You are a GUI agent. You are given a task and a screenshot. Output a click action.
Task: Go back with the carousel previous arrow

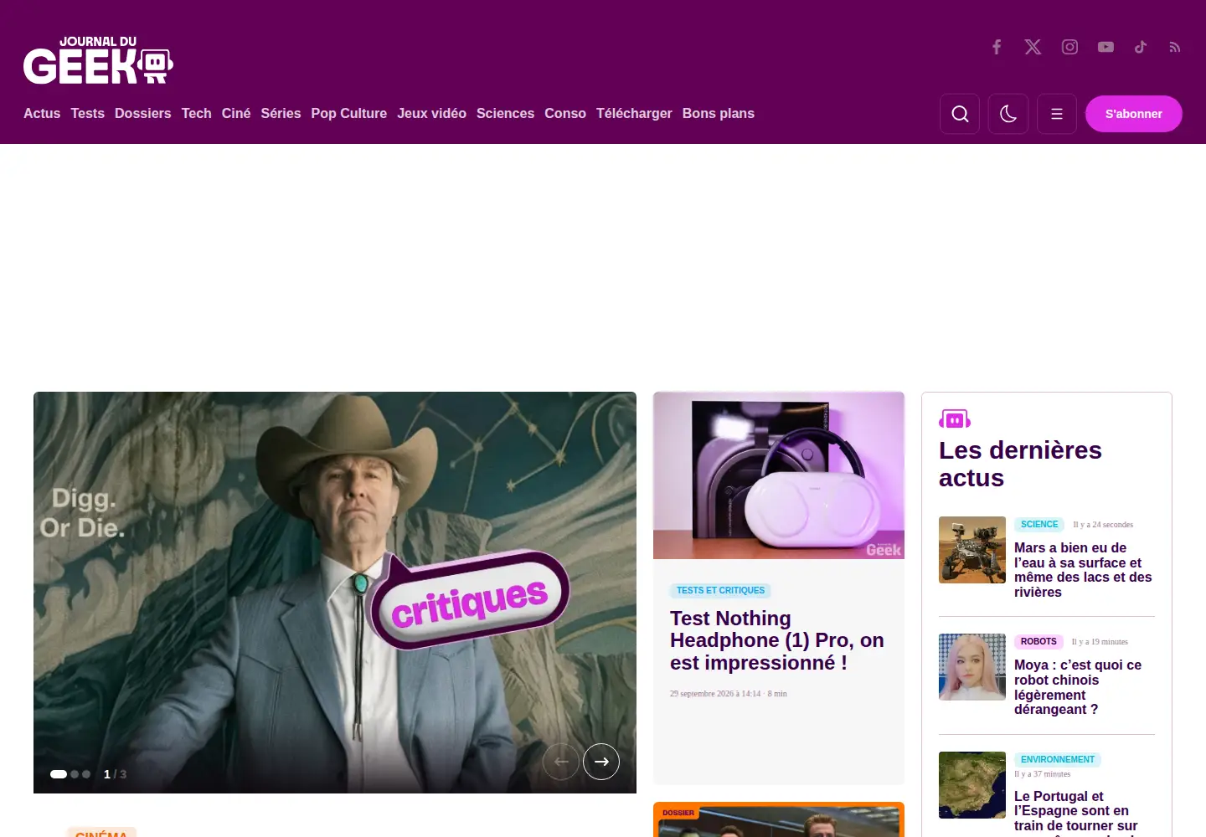coord(561,762)
